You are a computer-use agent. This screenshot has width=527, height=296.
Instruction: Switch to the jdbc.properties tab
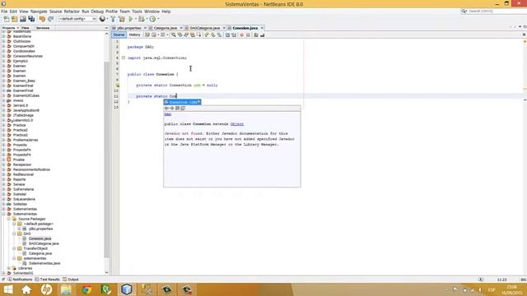click(128, 28)
